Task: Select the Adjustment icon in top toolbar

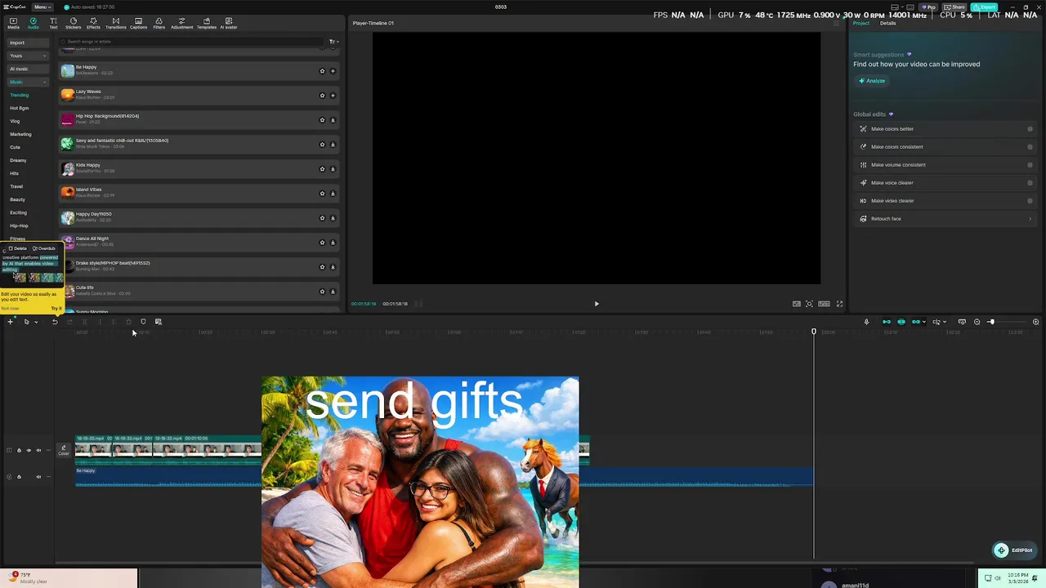Action: pyautogui.click(x=181, y=23)
